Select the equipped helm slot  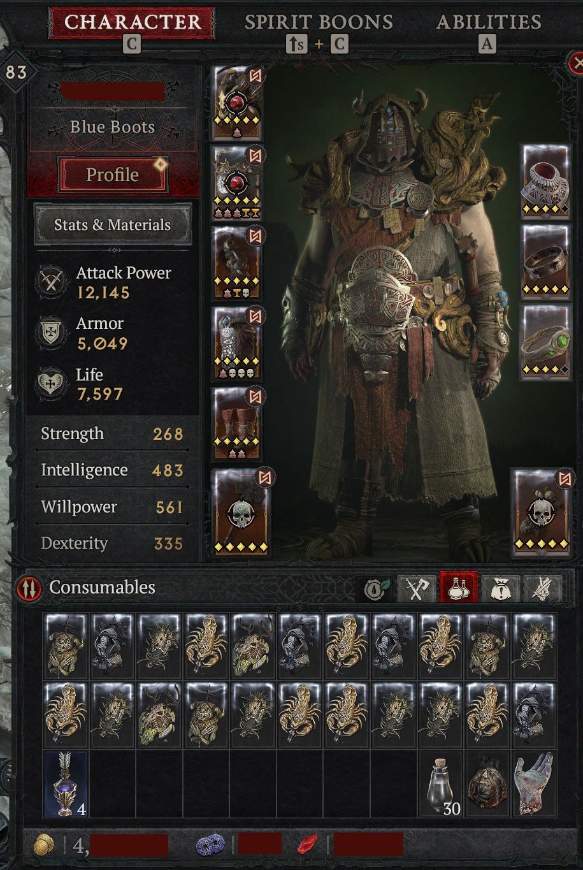(238, 102)
